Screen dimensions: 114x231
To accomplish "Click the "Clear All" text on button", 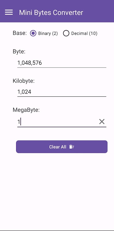I will click(58, 147).
